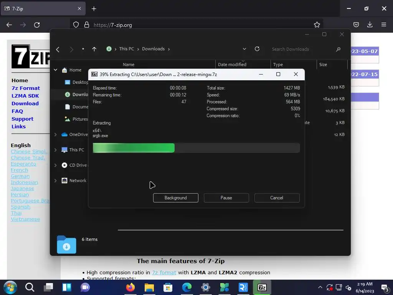Click the Firefox back arrow
This screenshot has height=295, width=393.
click(9, 25)
